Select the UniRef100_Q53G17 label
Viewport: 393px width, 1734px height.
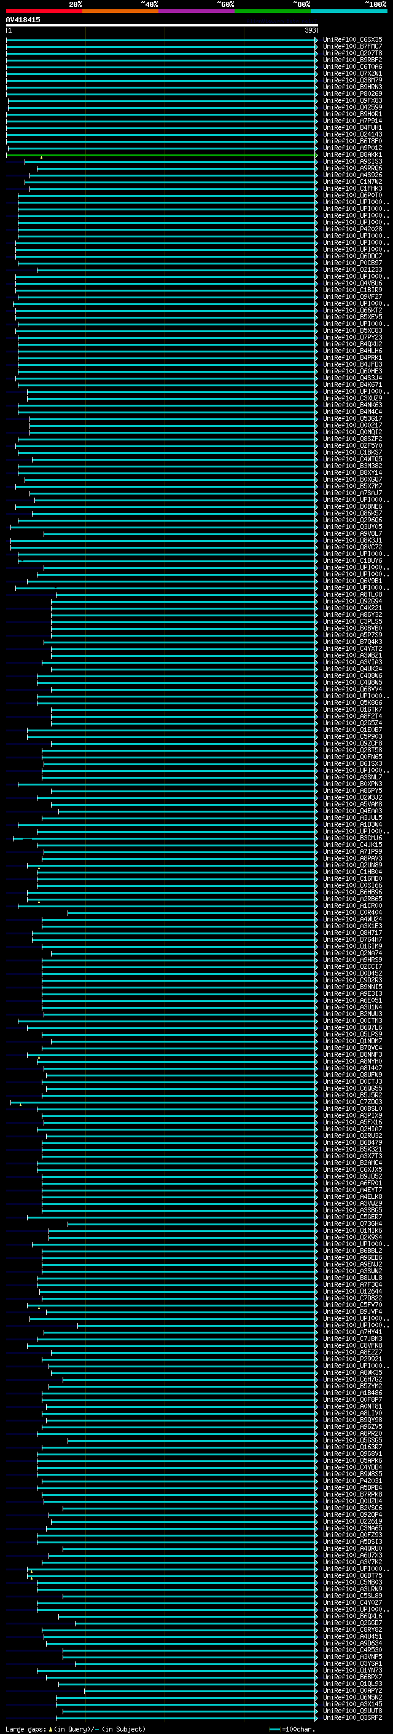pos(352,418)
